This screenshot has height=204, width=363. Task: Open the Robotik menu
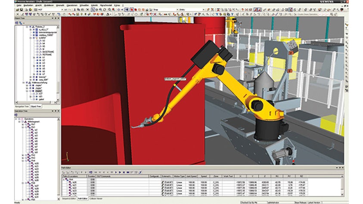(x=94, y=5)
